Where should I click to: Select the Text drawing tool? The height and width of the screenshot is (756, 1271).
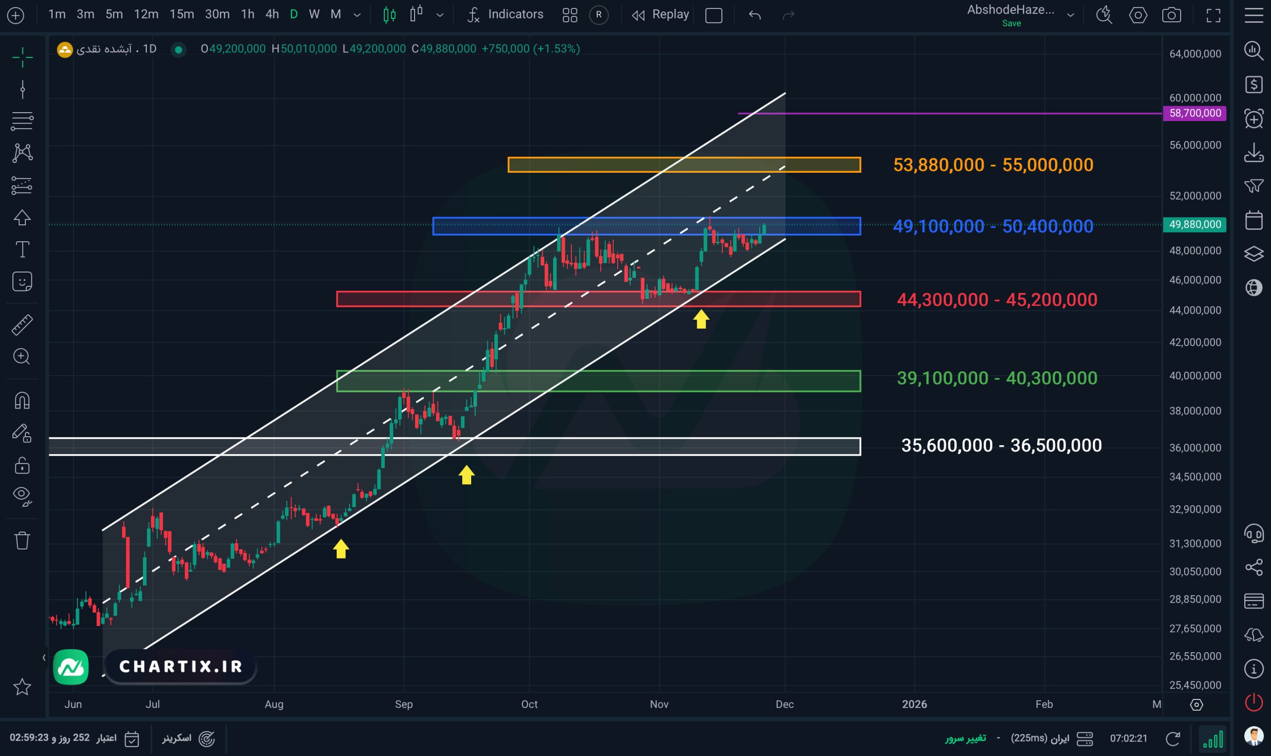[x=22, y=250]
